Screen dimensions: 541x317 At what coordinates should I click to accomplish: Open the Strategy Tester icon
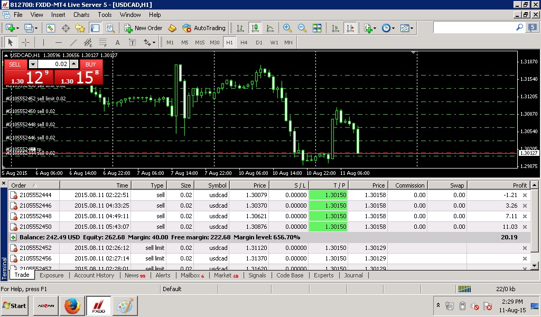pos(110,28)
